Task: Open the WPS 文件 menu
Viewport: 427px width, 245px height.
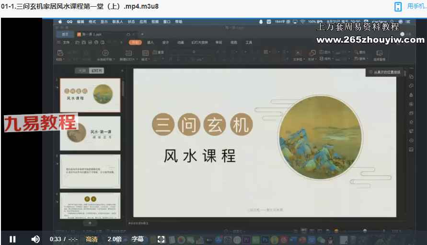Action: click(66, 43)
